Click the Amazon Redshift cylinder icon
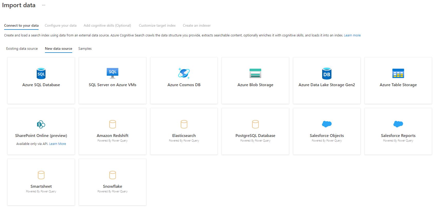Image resolution: width=436 pixels, height=208 pixels. click(113, 124)
